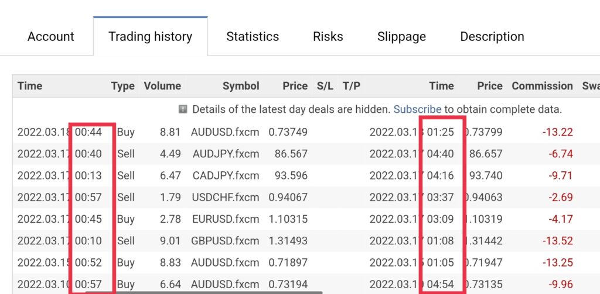The height and width of the screenshot is (294, 600).
Task: Click the 6.64 volume value
Action: click(x=170, y=285)
